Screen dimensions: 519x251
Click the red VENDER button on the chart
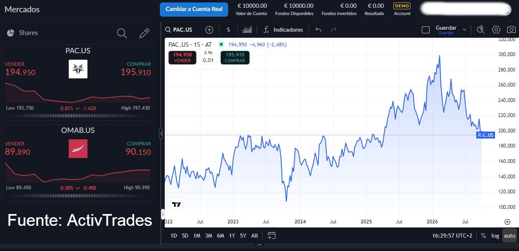[x=182, y=58]
